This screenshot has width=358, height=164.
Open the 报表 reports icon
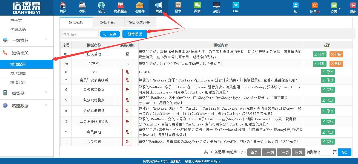pyautogui.click(x=178, y=5)
